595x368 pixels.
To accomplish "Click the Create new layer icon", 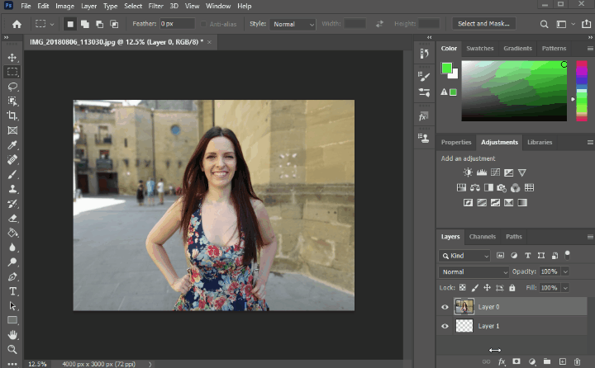I will pos(562,361).
